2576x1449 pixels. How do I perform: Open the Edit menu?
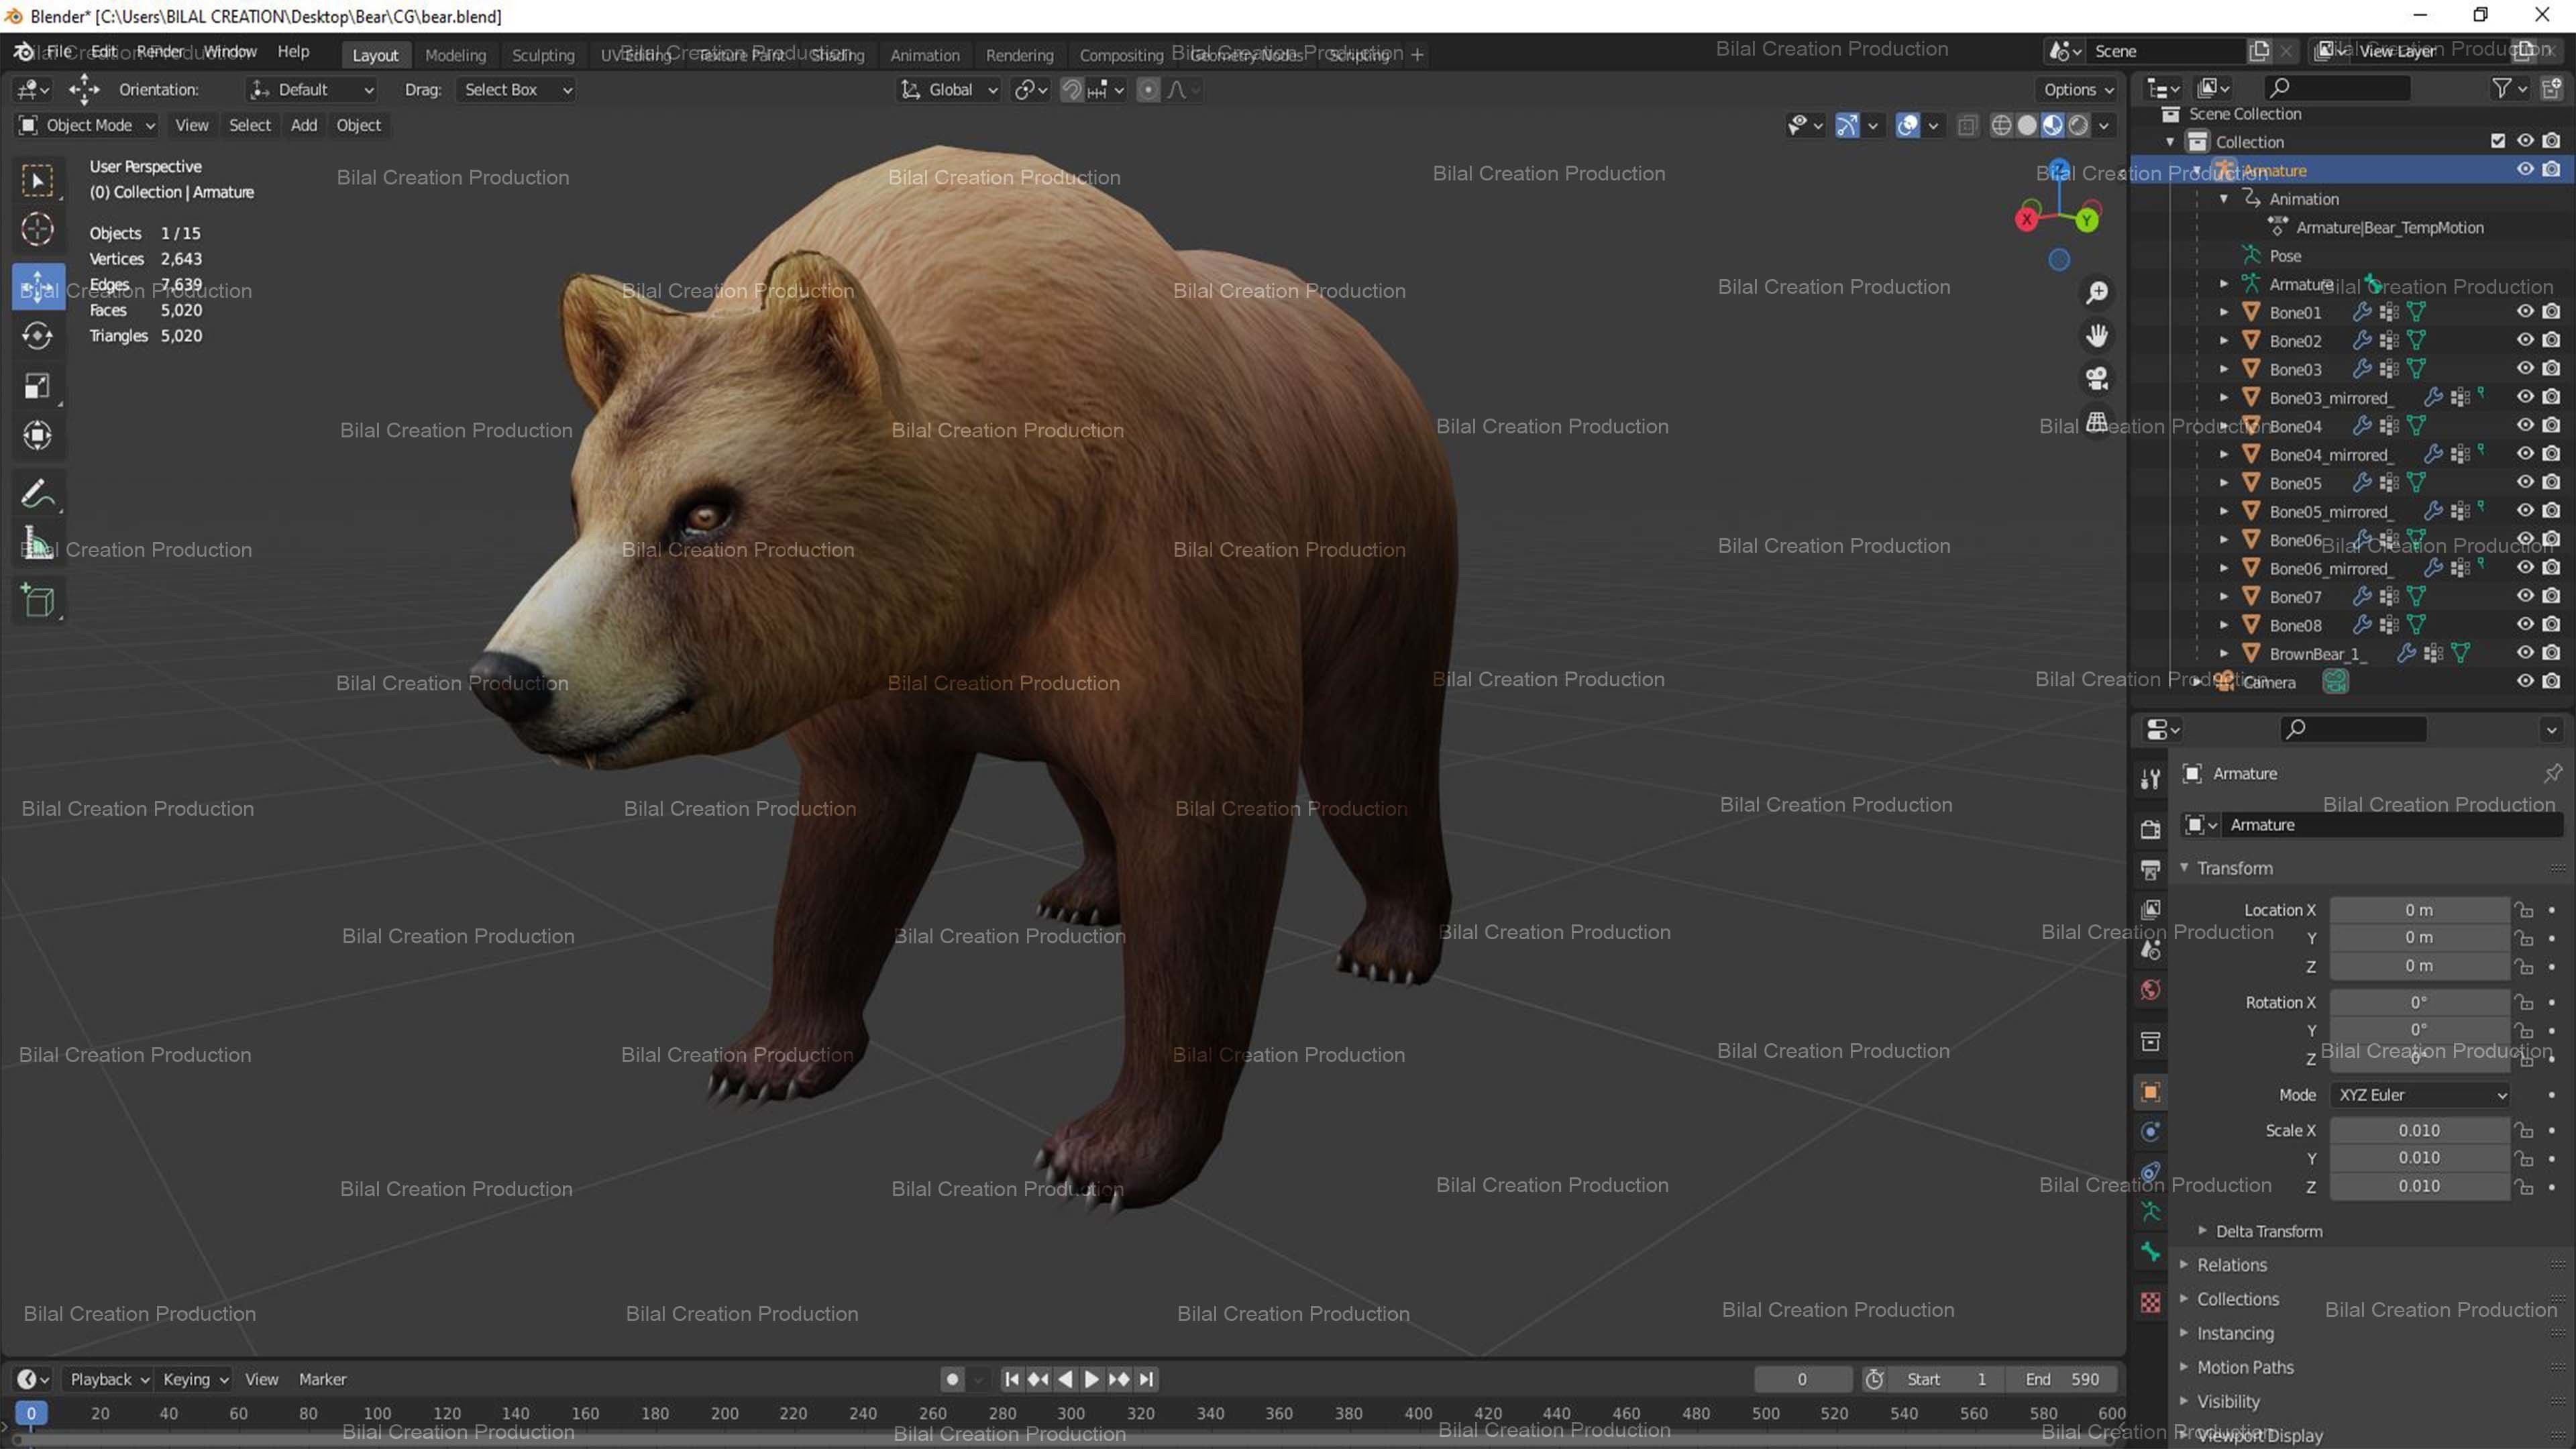tap(104, 52)
